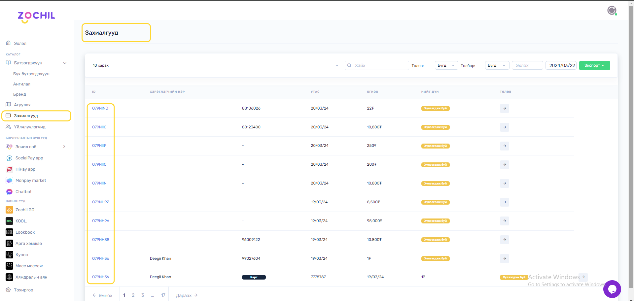634x301 pixels.
Task: Open arrow for order 079NIND
Action: point(504,109)
